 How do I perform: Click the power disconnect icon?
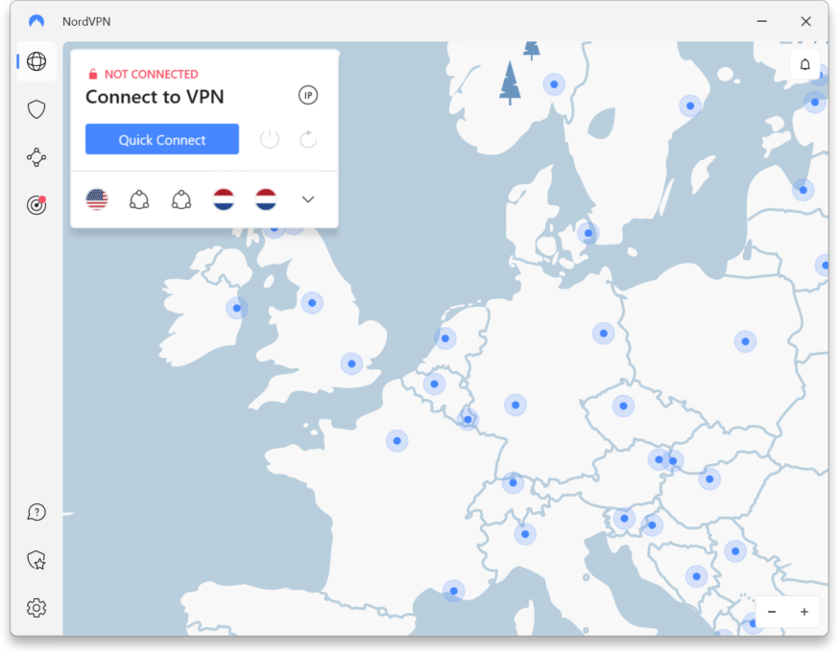270,139
